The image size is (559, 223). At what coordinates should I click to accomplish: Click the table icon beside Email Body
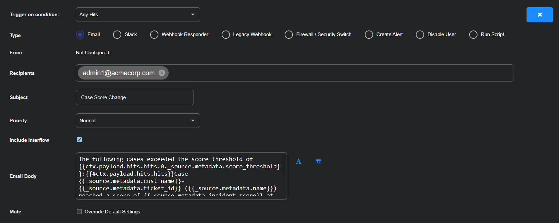coord(318,161)
